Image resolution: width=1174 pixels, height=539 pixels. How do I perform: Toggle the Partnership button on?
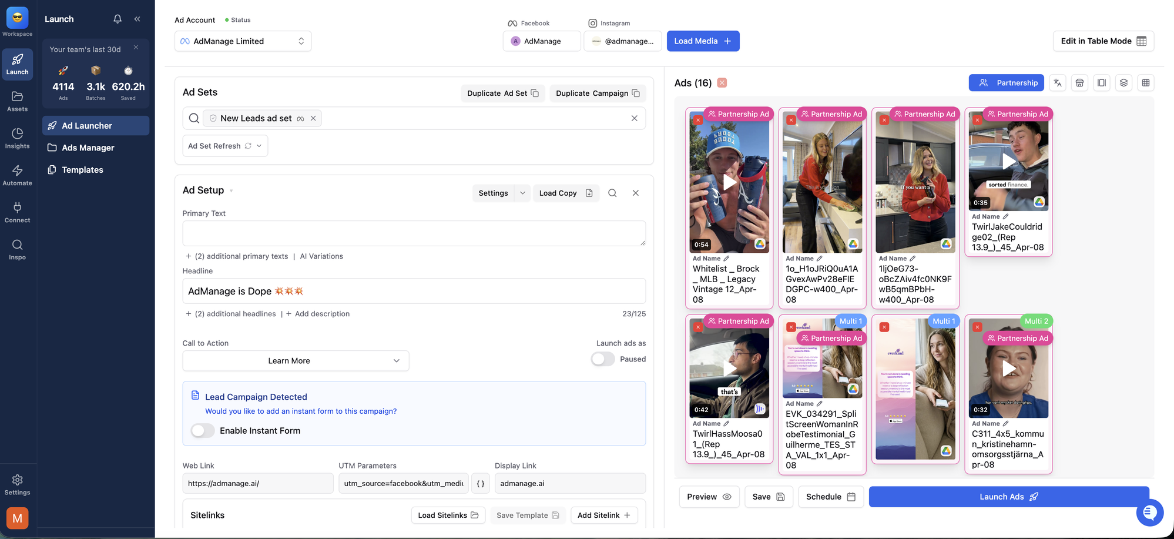coord(1006,83)
